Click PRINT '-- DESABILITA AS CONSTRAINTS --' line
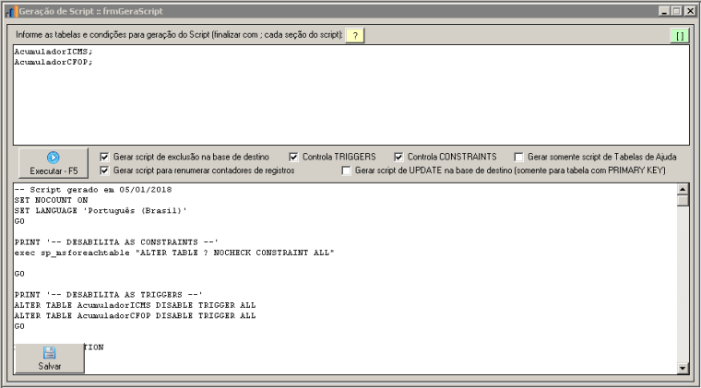 tap(116, 242)
